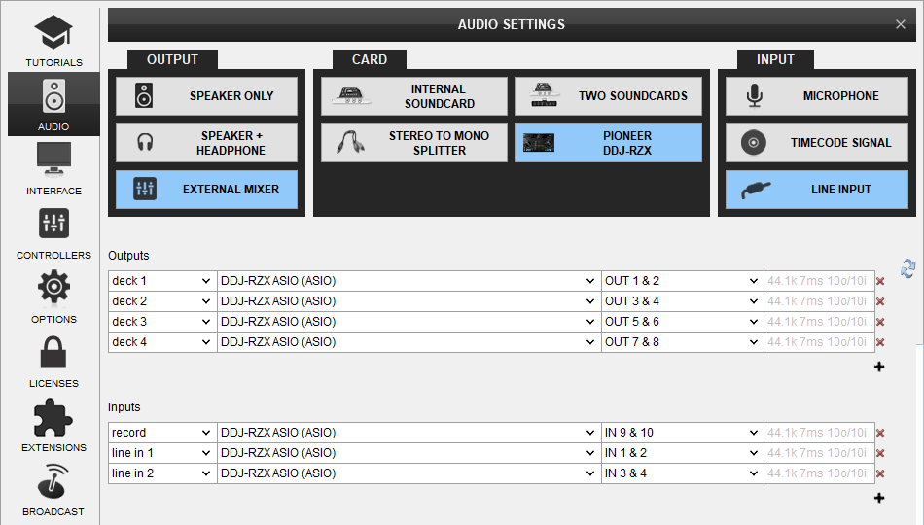924x525 pixels.
Task: Toggle External Mixer output mode
Action: (x=207, y=190)
